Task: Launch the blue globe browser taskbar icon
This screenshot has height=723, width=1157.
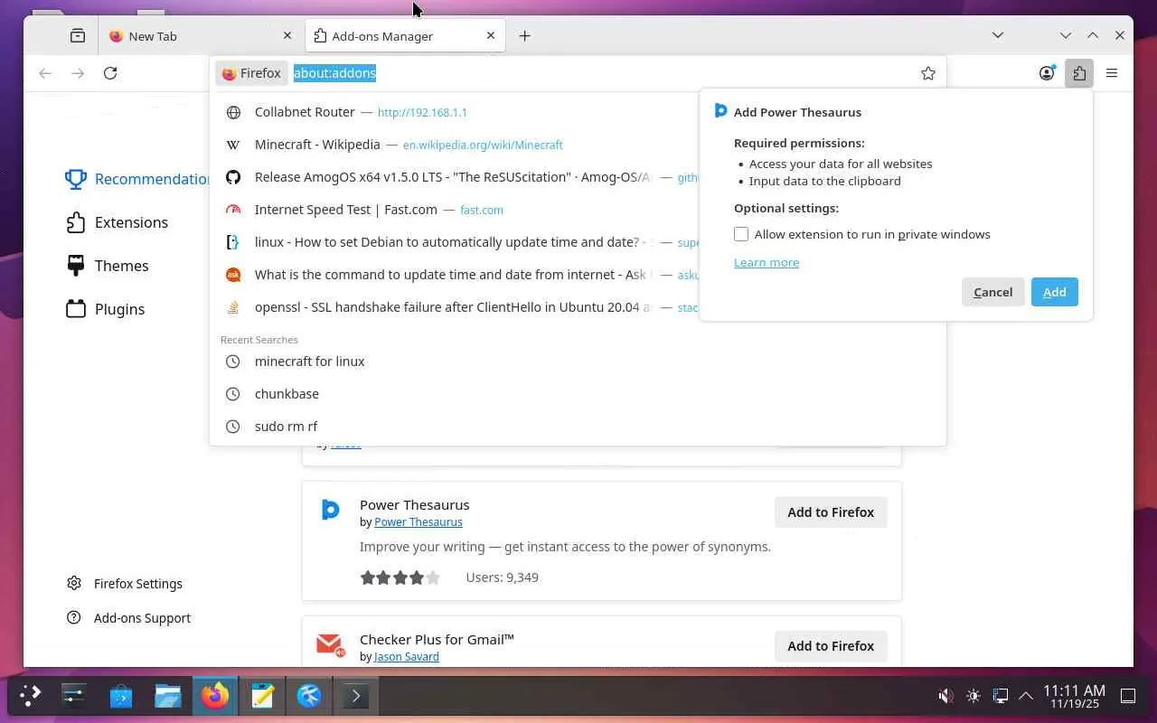Action: (x=309, y=695)
